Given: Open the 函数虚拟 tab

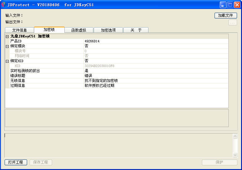Looking at the screenshot, I should coord(79,30).
